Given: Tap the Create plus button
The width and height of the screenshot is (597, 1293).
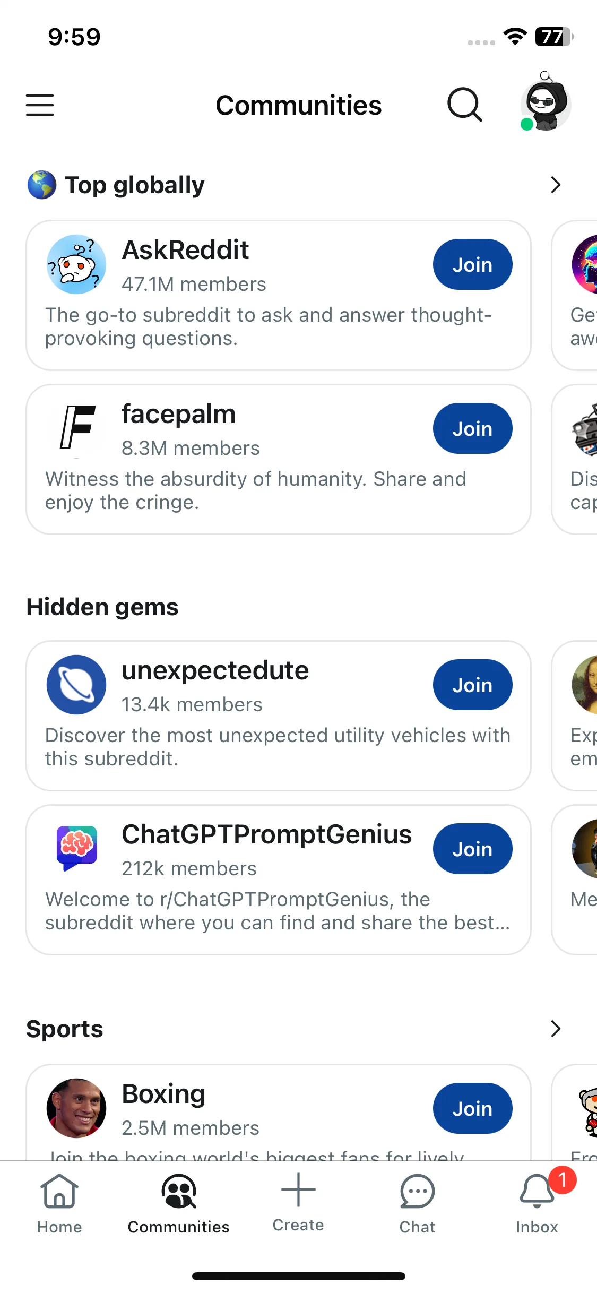Looking at the screenshot, I should point(298,1202).
